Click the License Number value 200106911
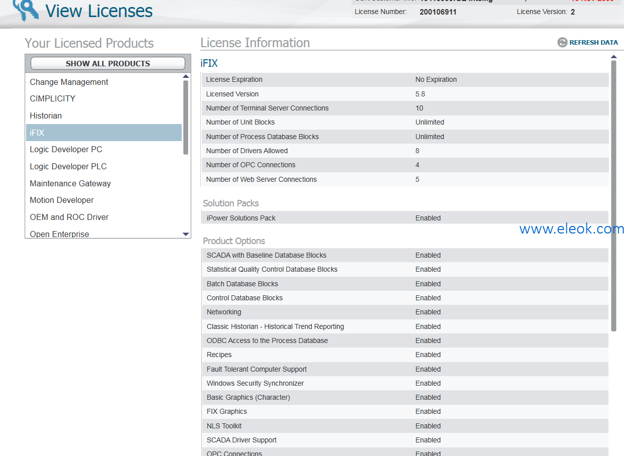 pyautogui.click(x=438, y=12)
